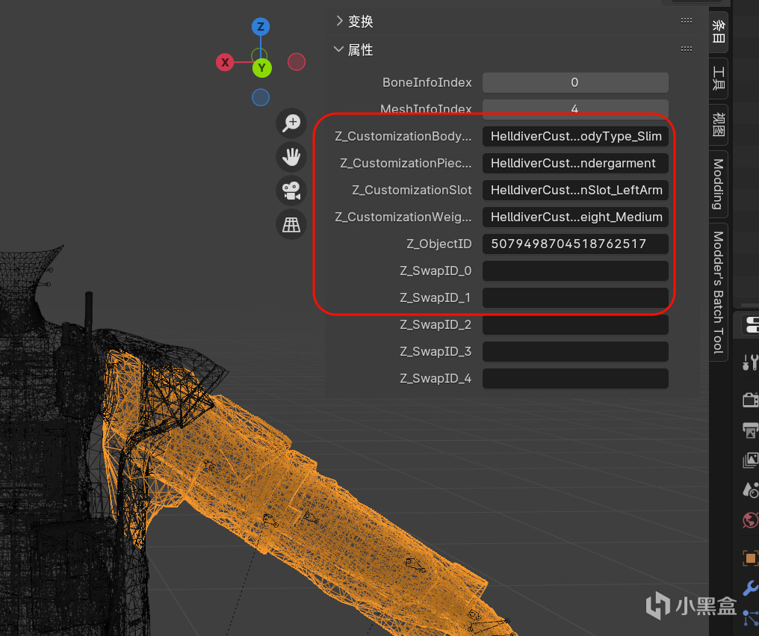Image resolution: width=759 pixels, height=636 pixels.
Task: Open the View Layer properties icon
Action: tap(750, 460)
